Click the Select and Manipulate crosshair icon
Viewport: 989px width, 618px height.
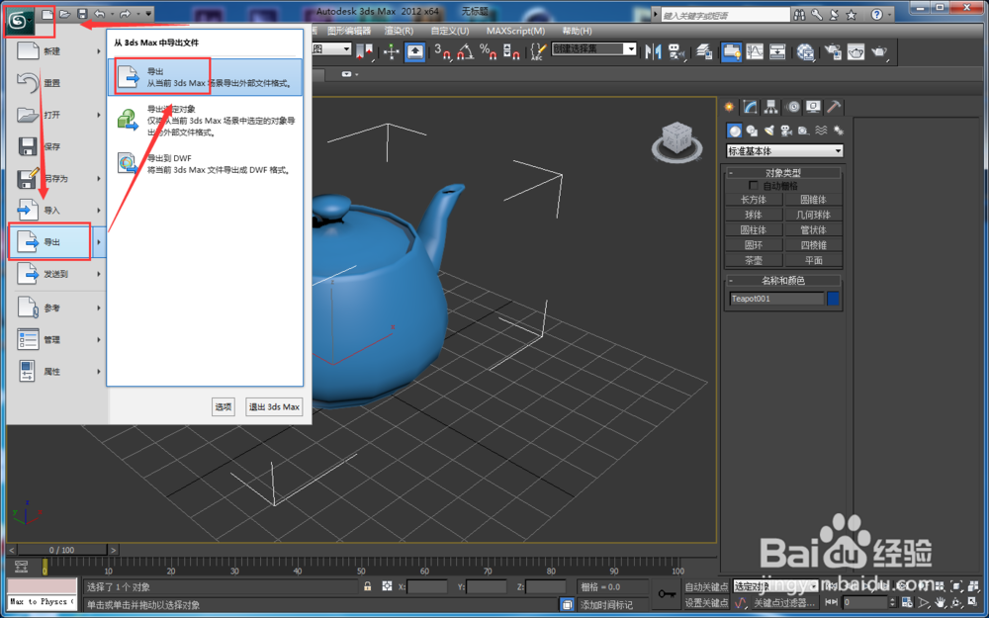[391, 51]
